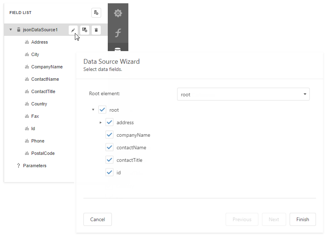327x236 pixels.
Task: Click the id label in wizard tree
Action: [x=118, y=173]
